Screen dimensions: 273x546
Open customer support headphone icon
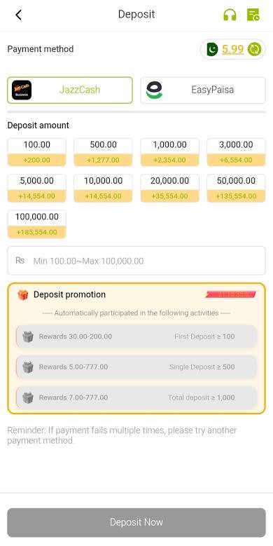(x=230, y=15)
